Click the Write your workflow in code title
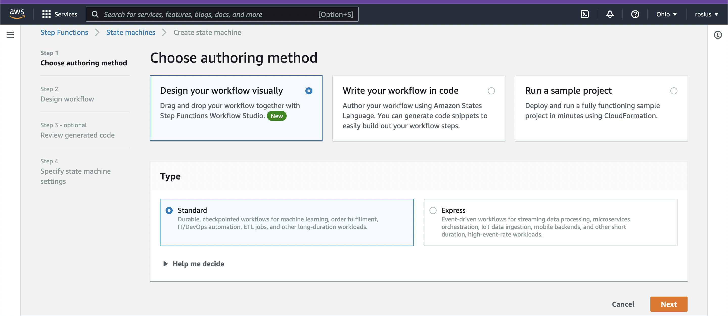The image size is (728, 316). coord(400,91)
